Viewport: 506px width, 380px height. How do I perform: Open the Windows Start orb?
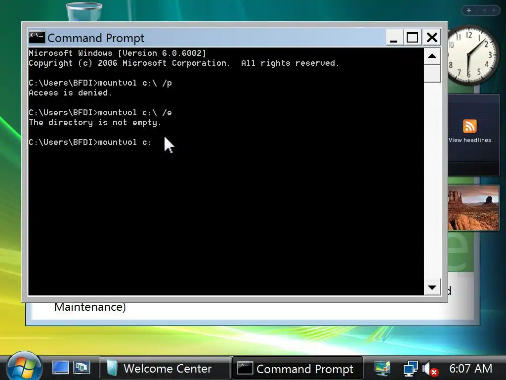point(25,367)
